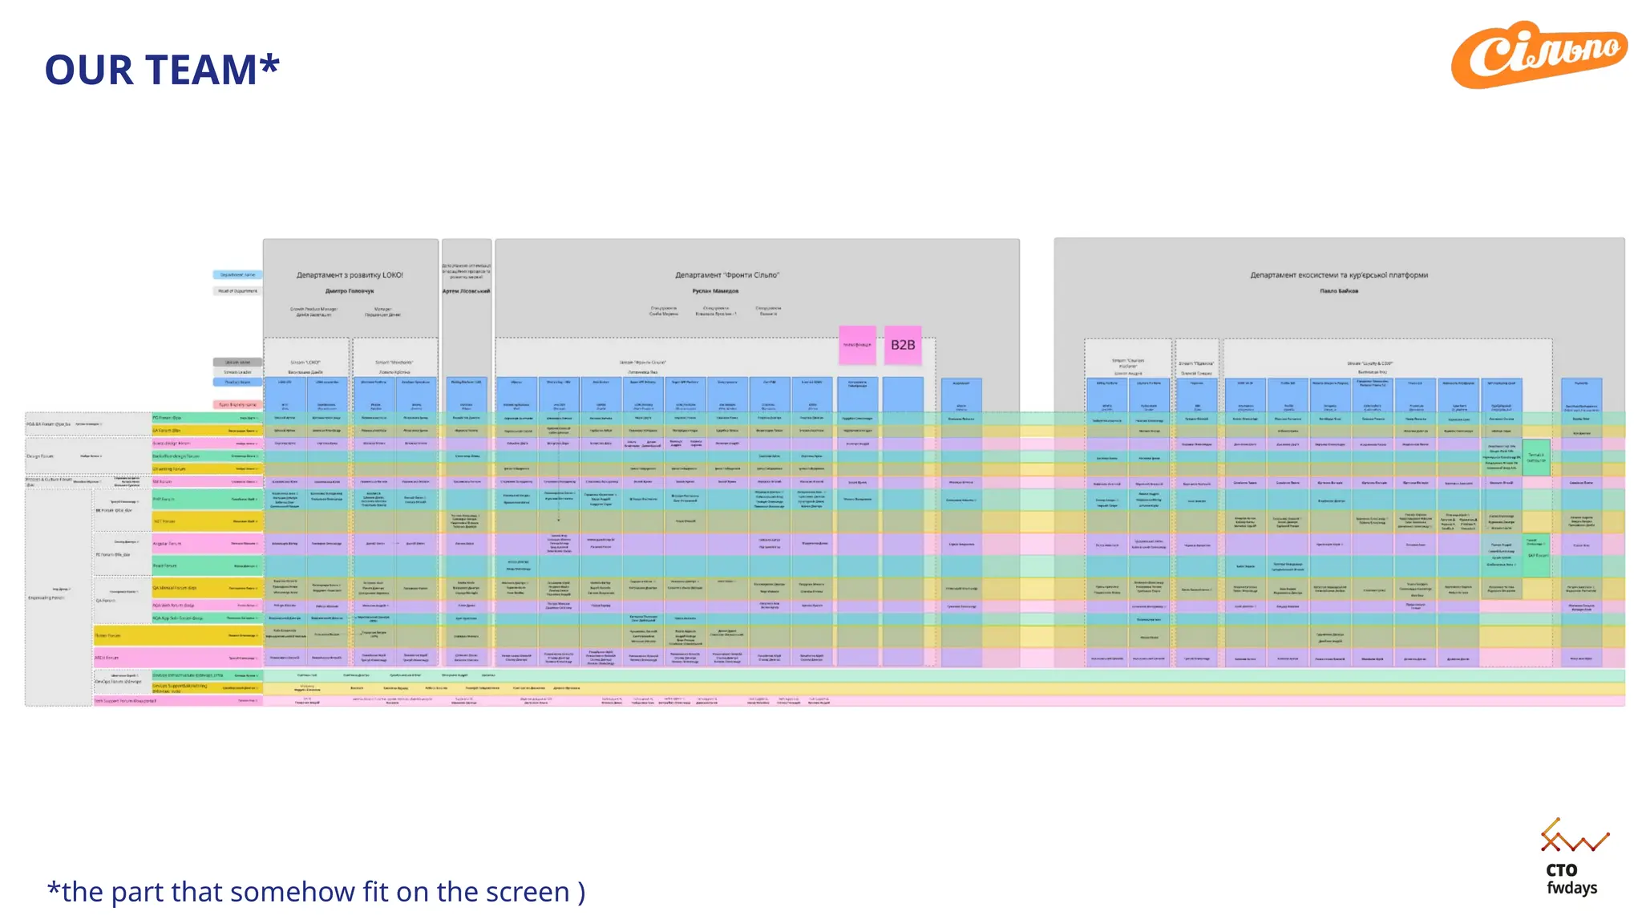
Task: Click the pink sticky note left of B2B
Action: point(857,345)
